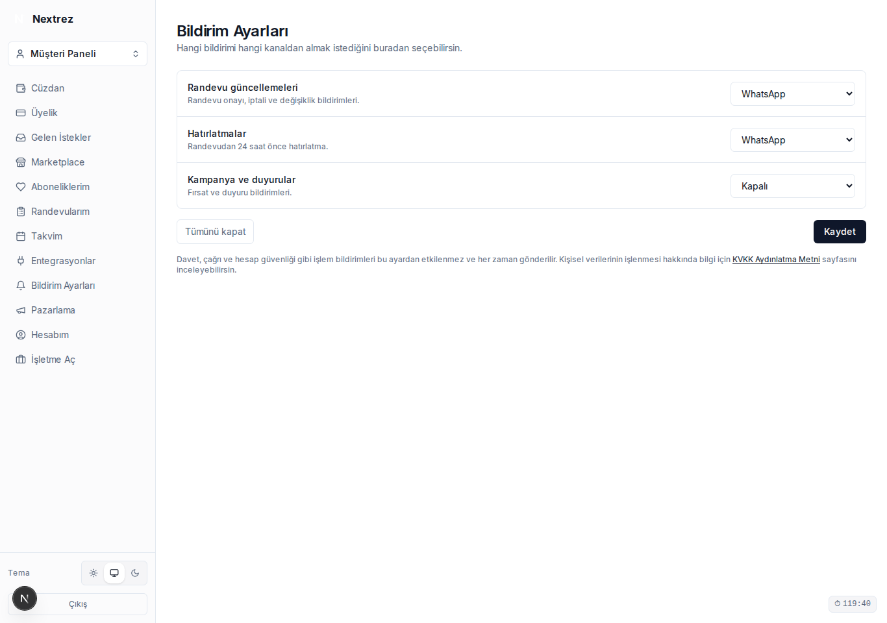This screenshot has height=623, width=887.
Task: Click the Tümünü kapat button
Action: (x=215, y=232)
